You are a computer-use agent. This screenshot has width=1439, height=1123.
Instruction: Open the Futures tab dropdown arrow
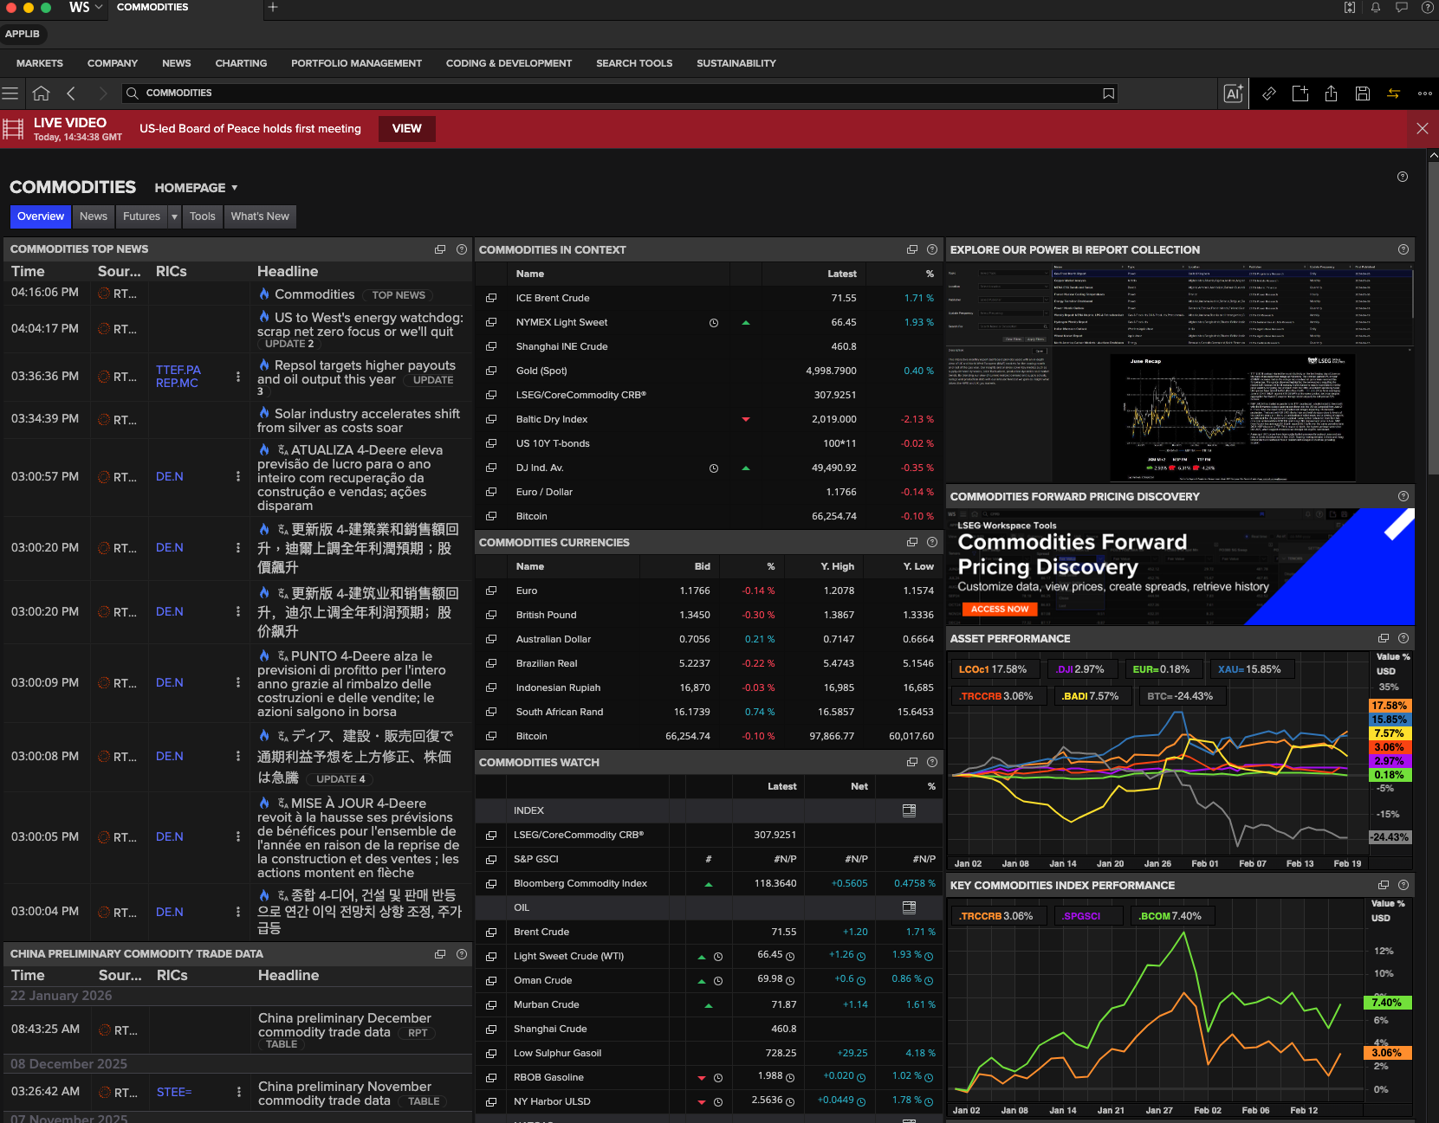(x=174, y=216)
